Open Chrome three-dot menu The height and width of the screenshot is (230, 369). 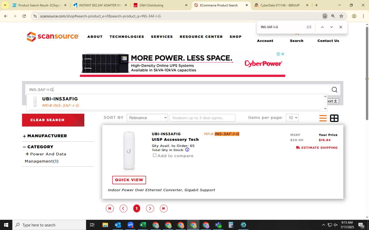click(363, 16)
